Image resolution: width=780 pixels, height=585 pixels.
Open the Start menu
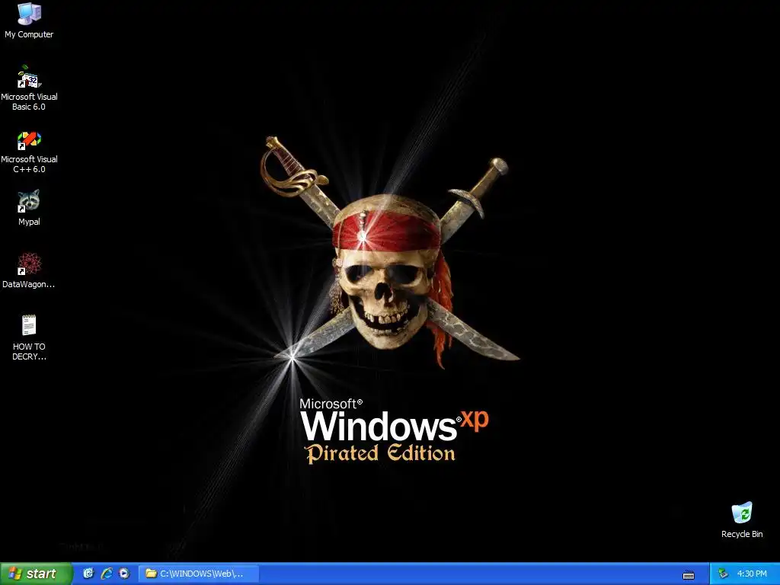[36, 574]
